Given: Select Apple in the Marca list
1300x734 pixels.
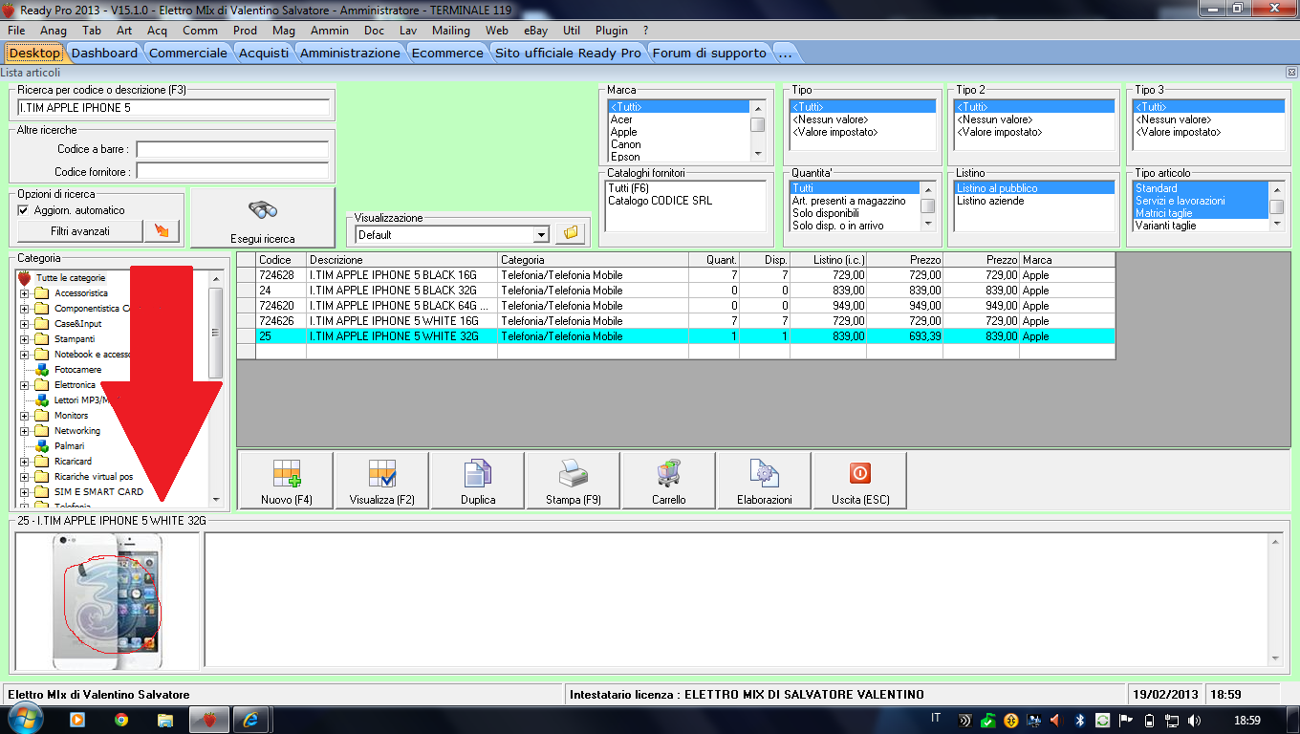Looking at the screenshot, I should [623, 132].
